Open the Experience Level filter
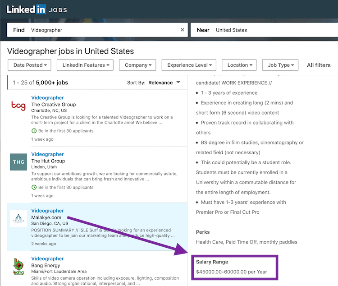Screen dimensions: 338x286 (x=189, y=65)
